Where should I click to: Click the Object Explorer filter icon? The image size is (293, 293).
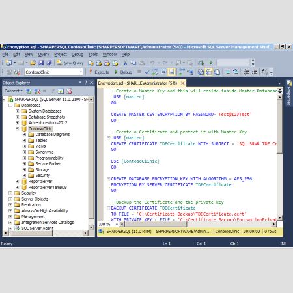tap(53, 91)
